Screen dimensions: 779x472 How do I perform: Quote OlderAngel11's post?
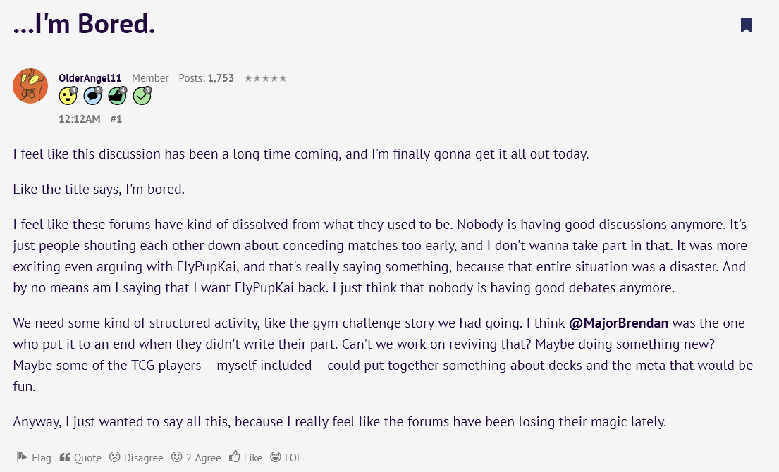(x=80, y=457)
